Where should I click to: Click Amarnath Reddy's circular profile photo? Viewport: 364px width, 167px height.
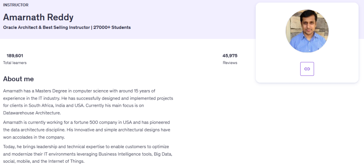coord(307,31)
